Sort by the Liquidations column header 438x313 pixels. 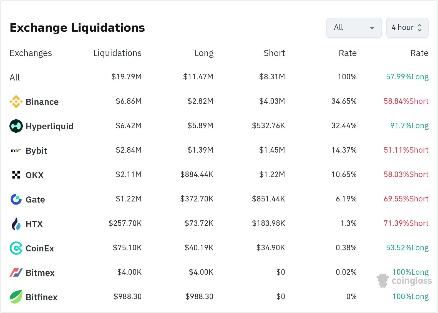point(117,53)
